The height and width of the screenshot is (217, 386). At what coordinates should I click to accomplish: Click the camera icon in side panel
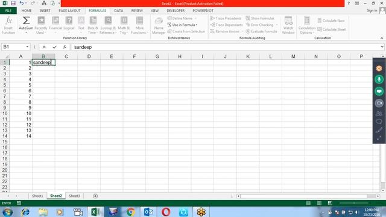(379, 103)
